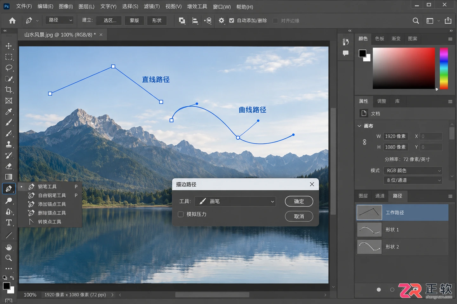Screen dimensions: 457x304
Task: Select the Brush tool
Action: (9, 123)
